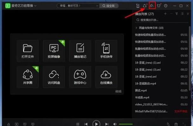Skip to previous track
The width and height of the screenshot is (193, 126).
click(x=86, y=124)
